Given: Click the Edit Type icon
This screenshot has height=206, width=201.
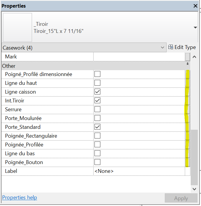Looking at the screenshot, I should click(171, 47).
